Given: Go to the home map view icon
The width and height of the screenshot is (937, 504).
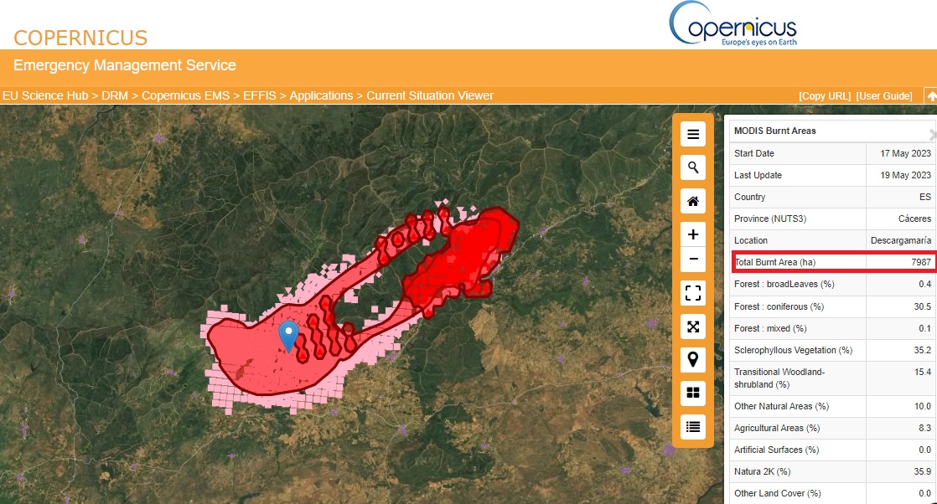Looking at the screenshot, I should click(692, 201).
